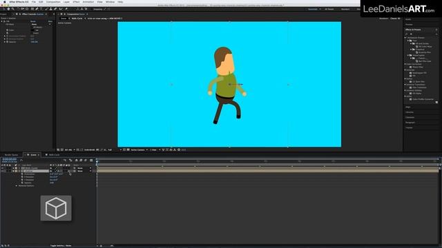The width and height of the screenshot is (442, 248).
Task: Open the Paragraph panel
Action: [x=410, y=123]
